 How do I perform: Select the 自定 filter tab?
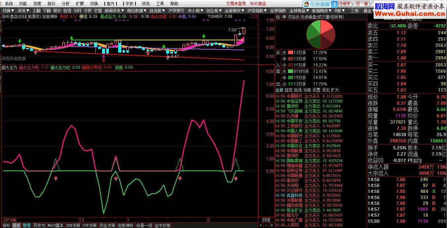click(x=289, y=90)
